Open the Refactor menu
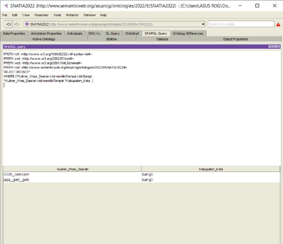The image size is (283, 244). [72, 15]
